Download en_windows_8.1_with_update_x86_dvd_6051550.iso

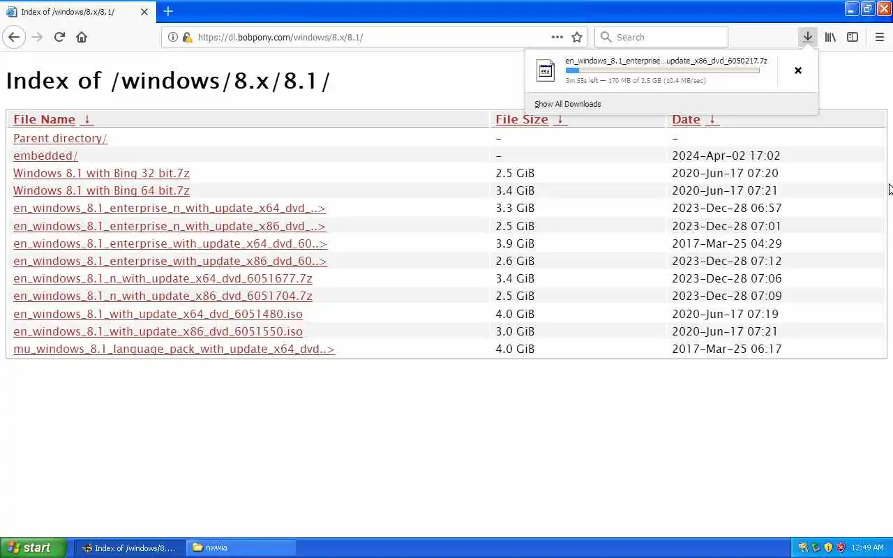[158, 331]
